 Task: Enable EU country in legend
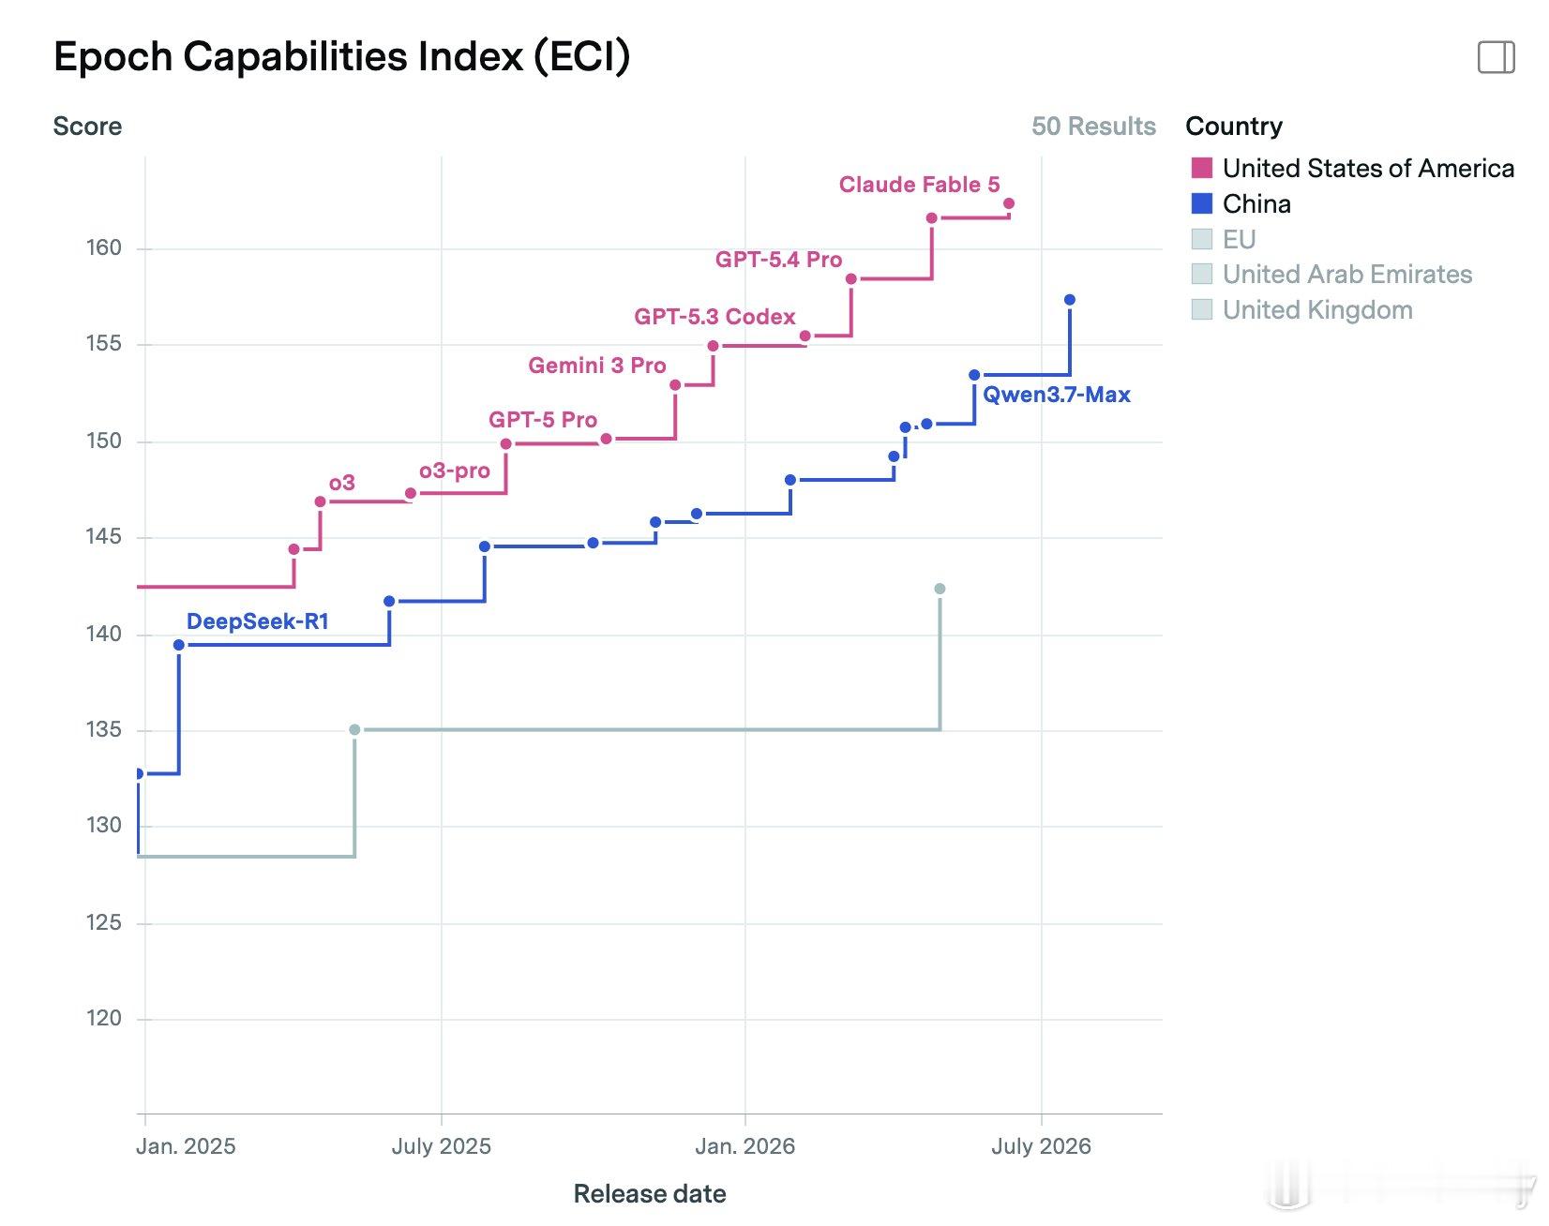click(x=1201, y=239)
